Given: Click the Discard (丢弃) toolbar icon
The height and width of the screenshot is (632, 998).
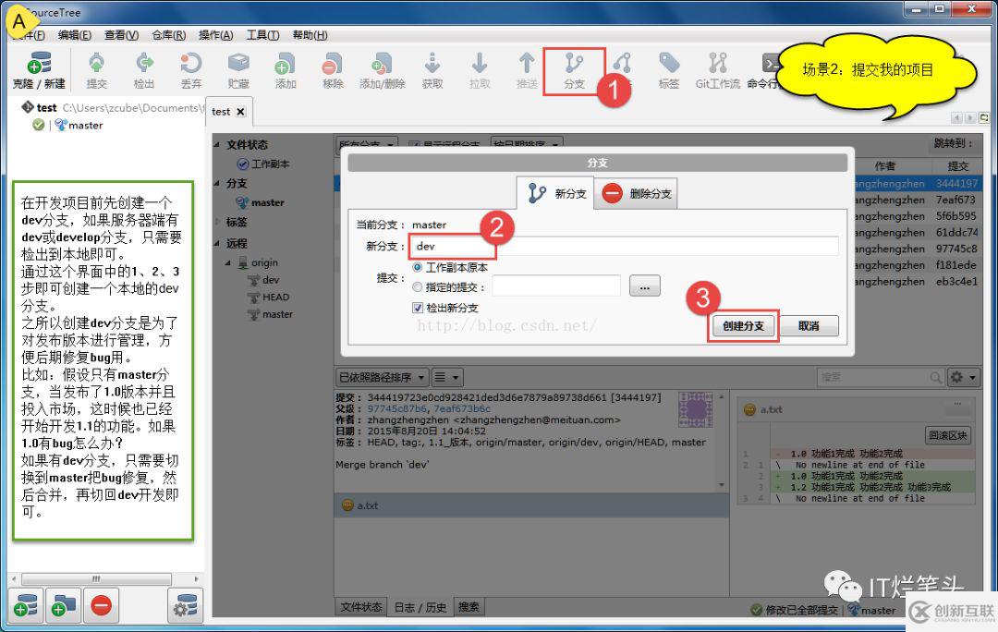Looking at the screenshot, I should pyautogui.click(x=191, y=70).
